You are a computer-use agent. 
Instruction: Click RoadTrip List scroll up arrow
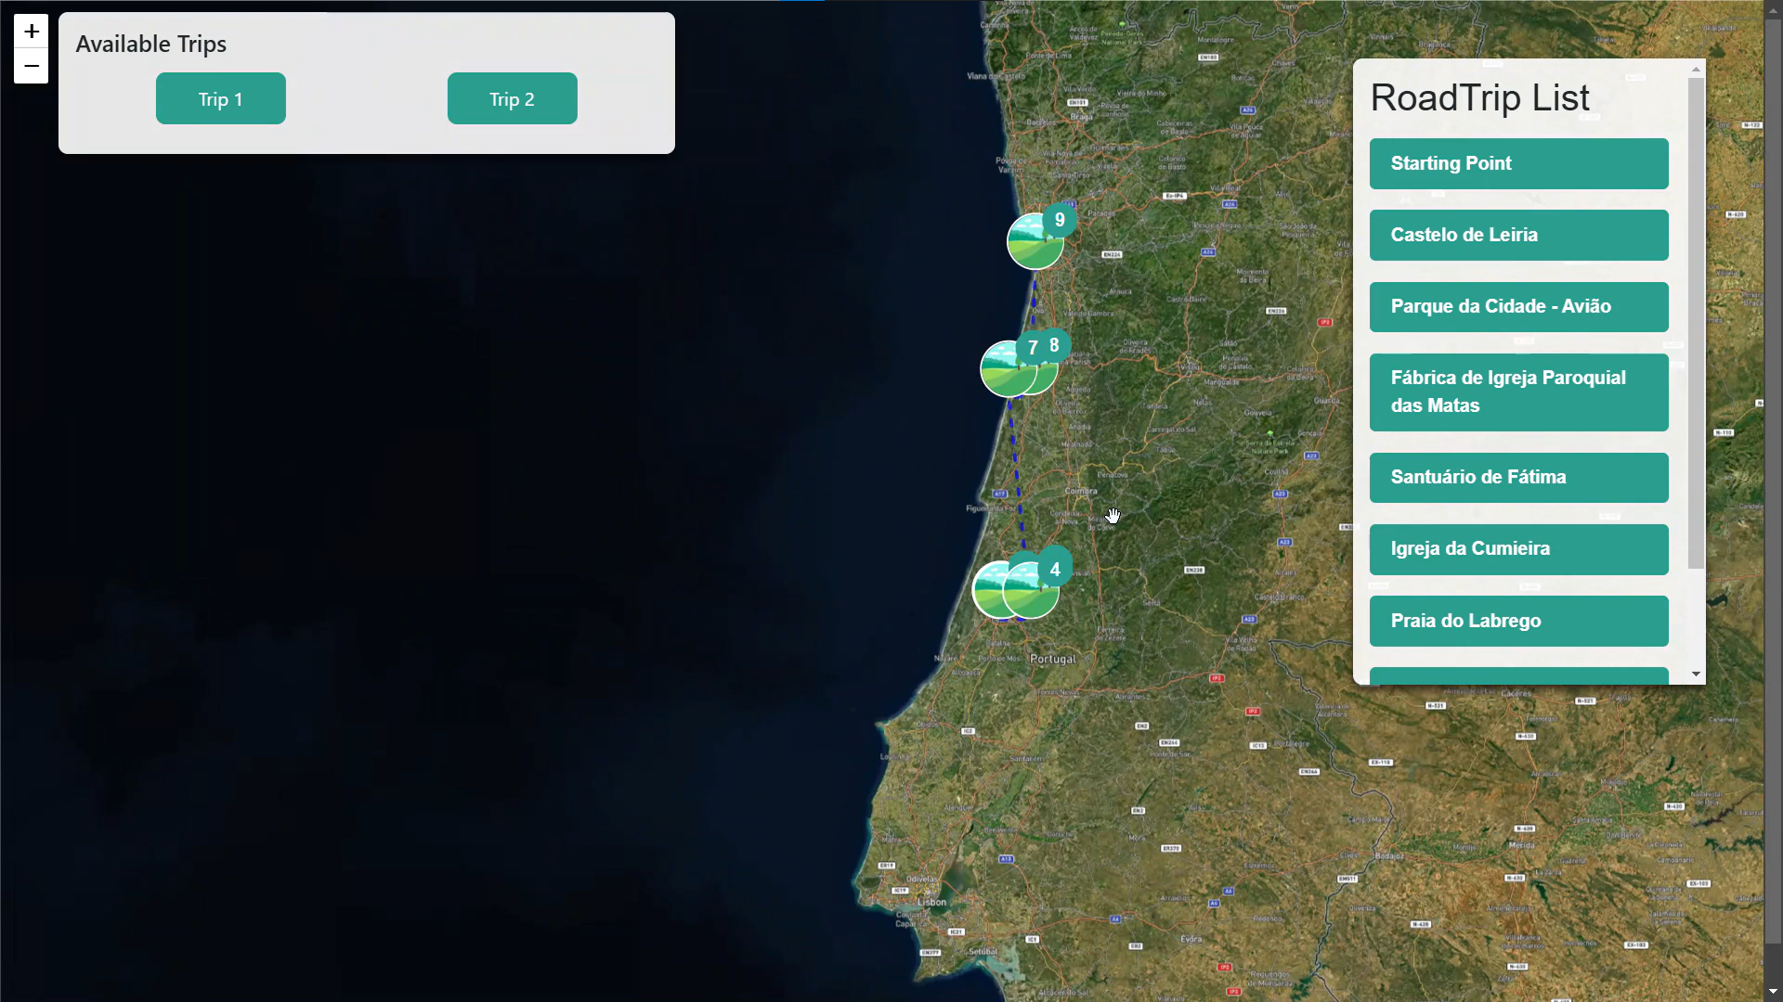1696,70
